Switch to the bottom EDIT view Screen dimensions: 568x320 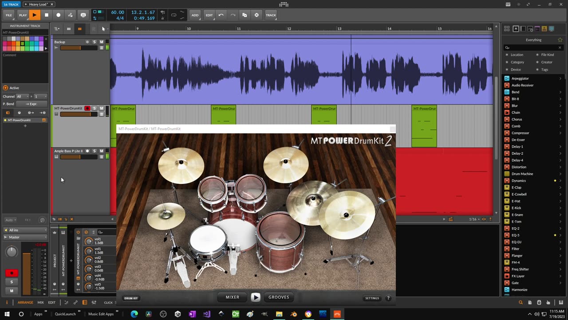point(52,303)
